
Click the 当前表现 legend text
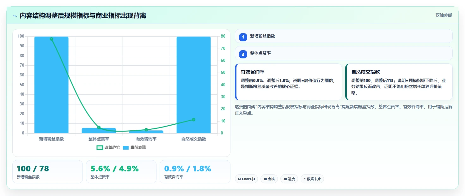click(138, 147)
